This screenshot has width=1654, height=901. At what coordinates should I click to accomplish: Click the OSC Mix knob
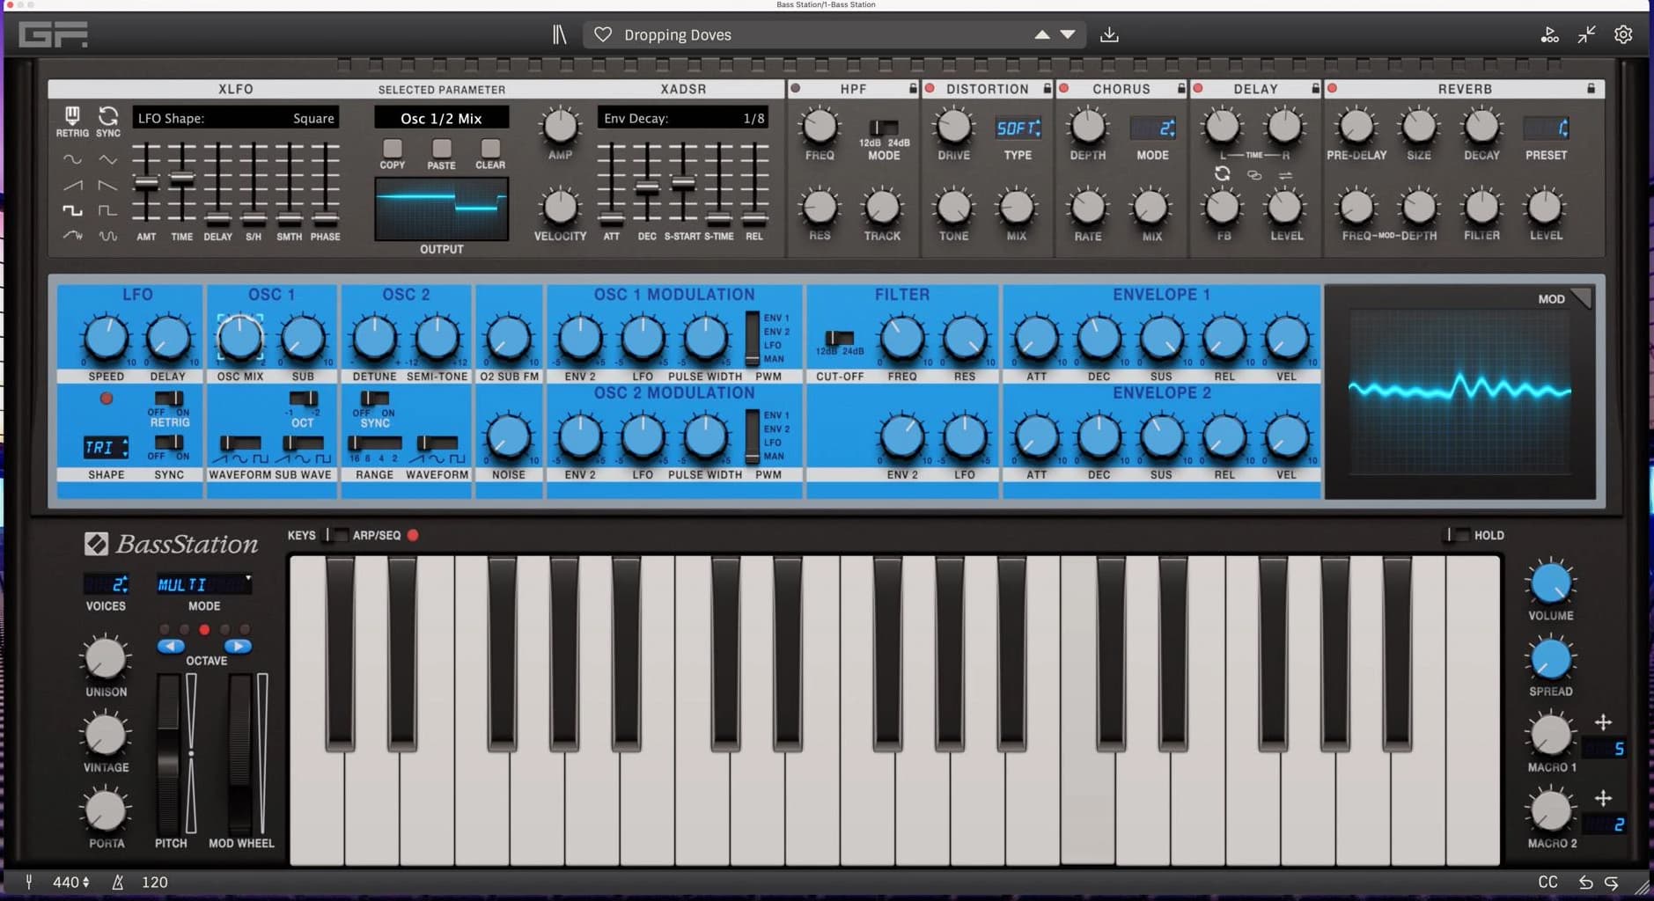coord(240,338)
